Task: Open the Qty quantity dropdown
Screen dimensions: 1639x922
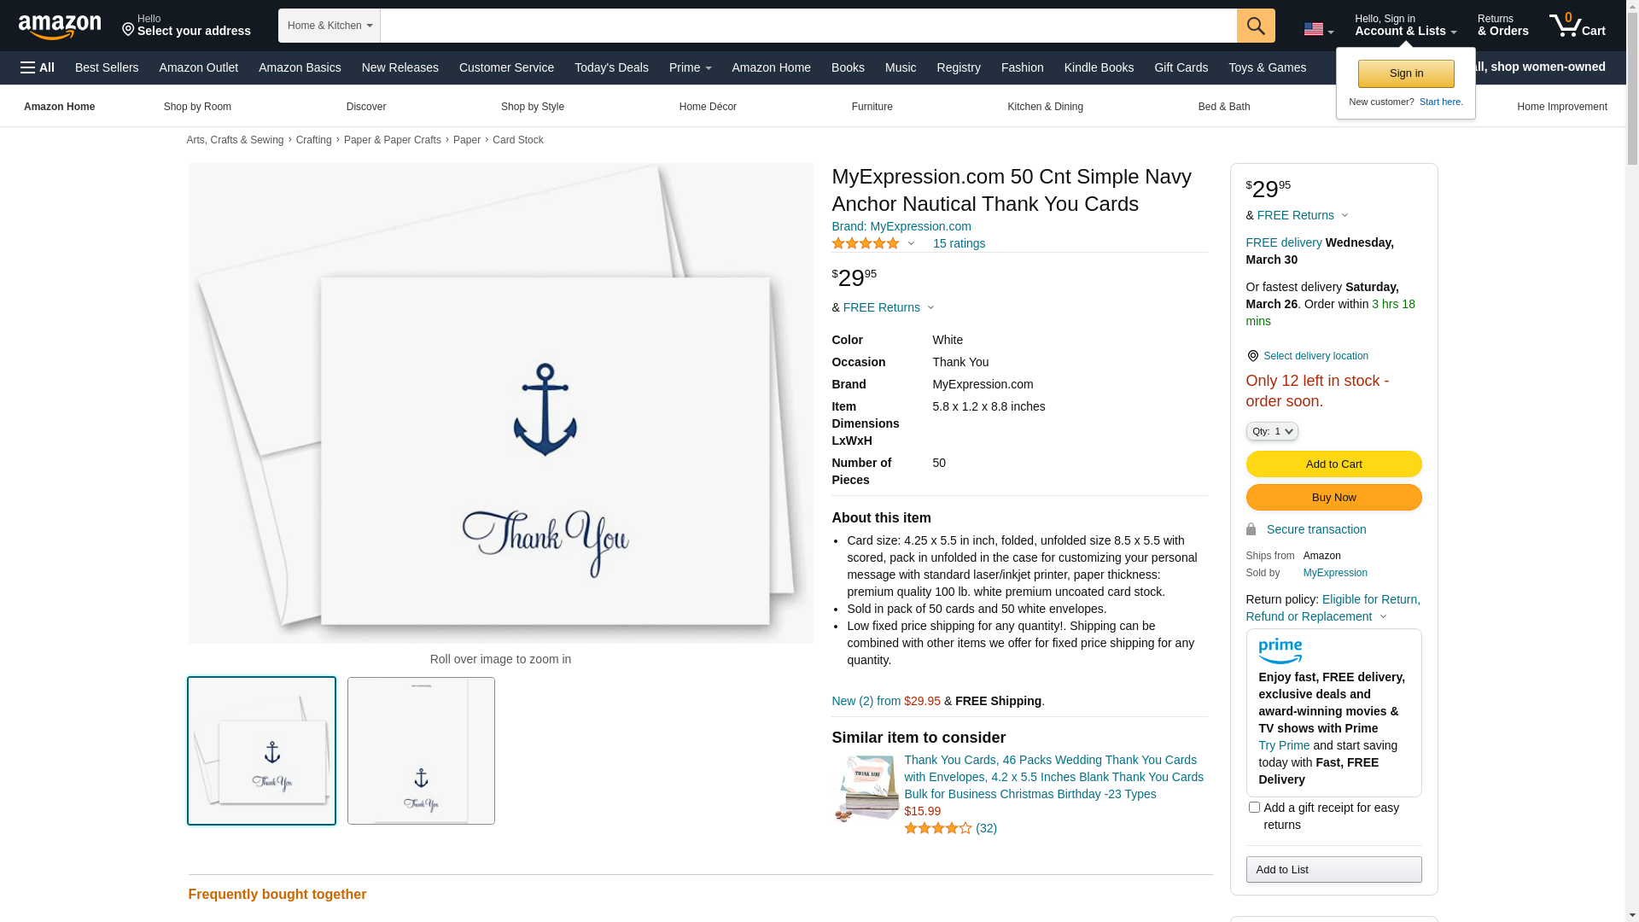Action: pyautogui.click(x=1271, y=431)
